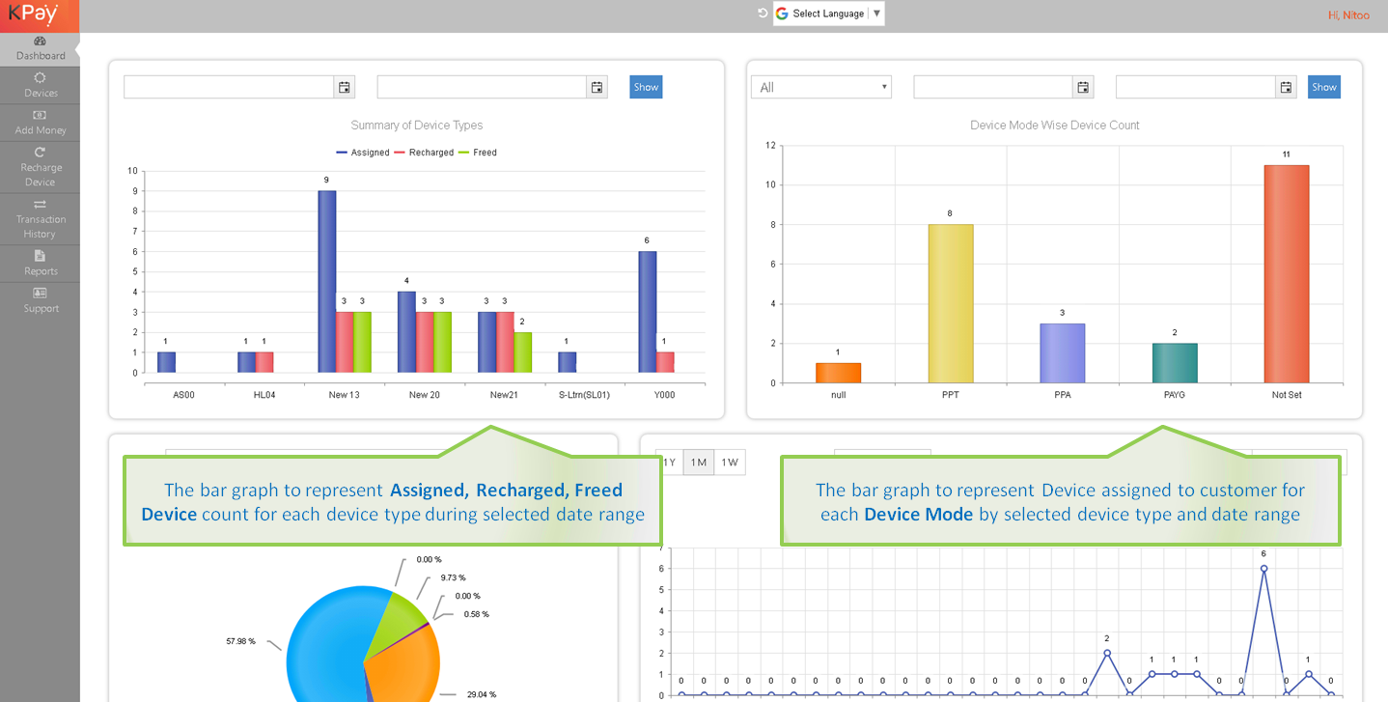
Task: Open the Devices sidebar item
Action: click(40, 86)
